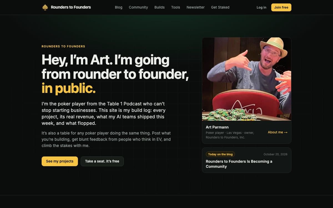
Task: Click the Table 1 Podcast paragraph text
Action: (x=104, y=113)
